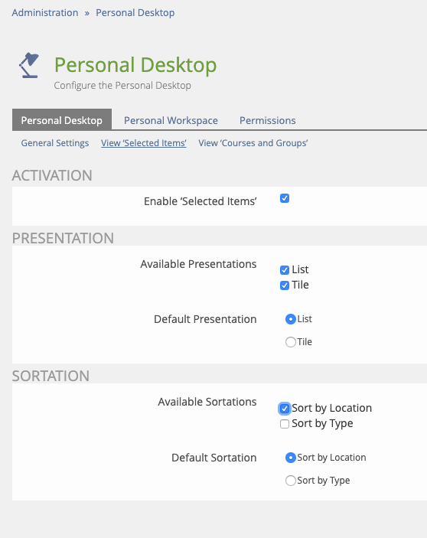Open the Administration breadcrumb link
The height and width of the screenshot is (538, 427).
pos(45,13)
